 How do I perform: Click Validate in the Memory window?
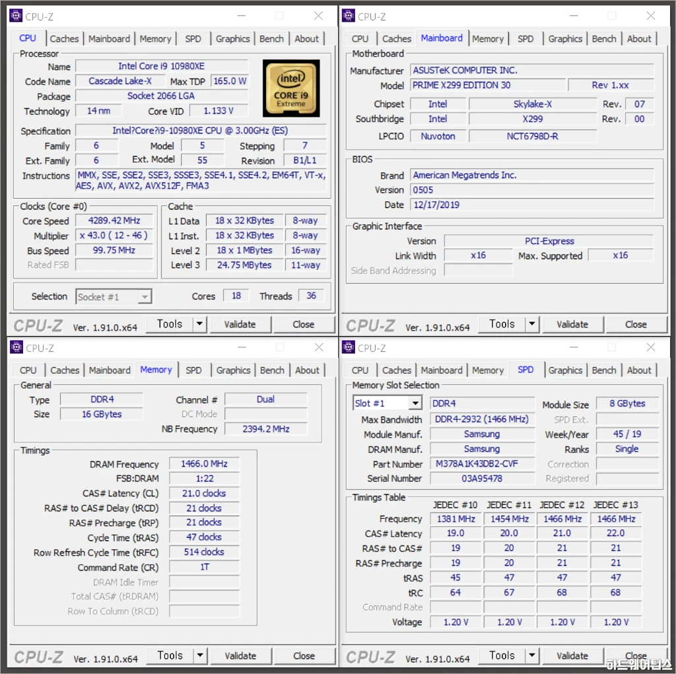(240, 656)
